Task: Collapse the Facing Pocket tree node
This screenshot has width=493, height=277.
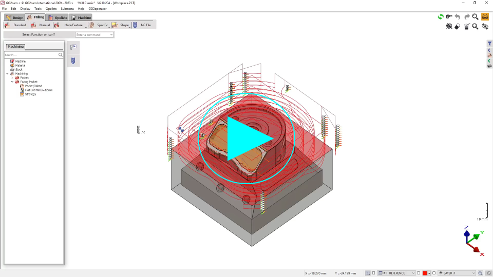Action: point(12,82)
